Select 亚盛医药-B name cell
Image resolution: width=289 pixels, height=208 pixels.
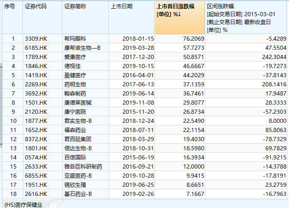86,176
